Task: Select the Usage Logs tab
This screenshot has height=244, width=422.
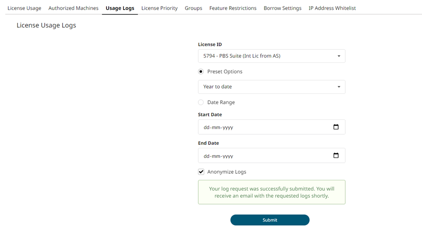Action: click(120, 8)
